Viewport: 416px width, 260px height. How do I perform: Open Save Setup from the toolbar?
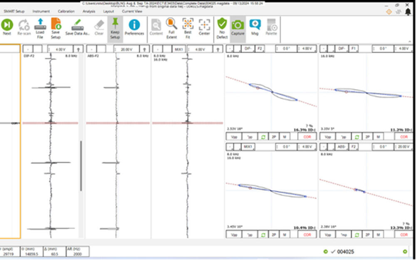point(56,27)
